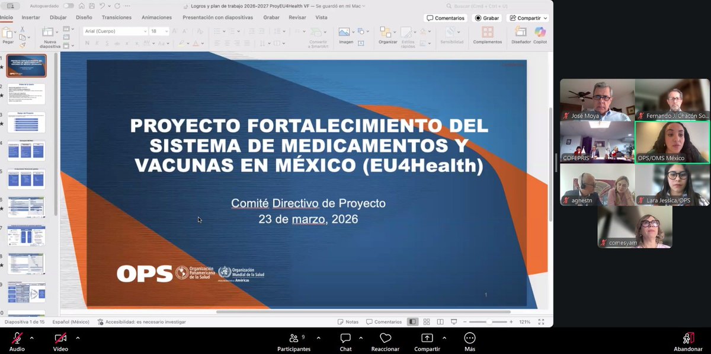Open the Zoom Más options icon
Viewport: 711px width, 354px height.
[470, 338]
